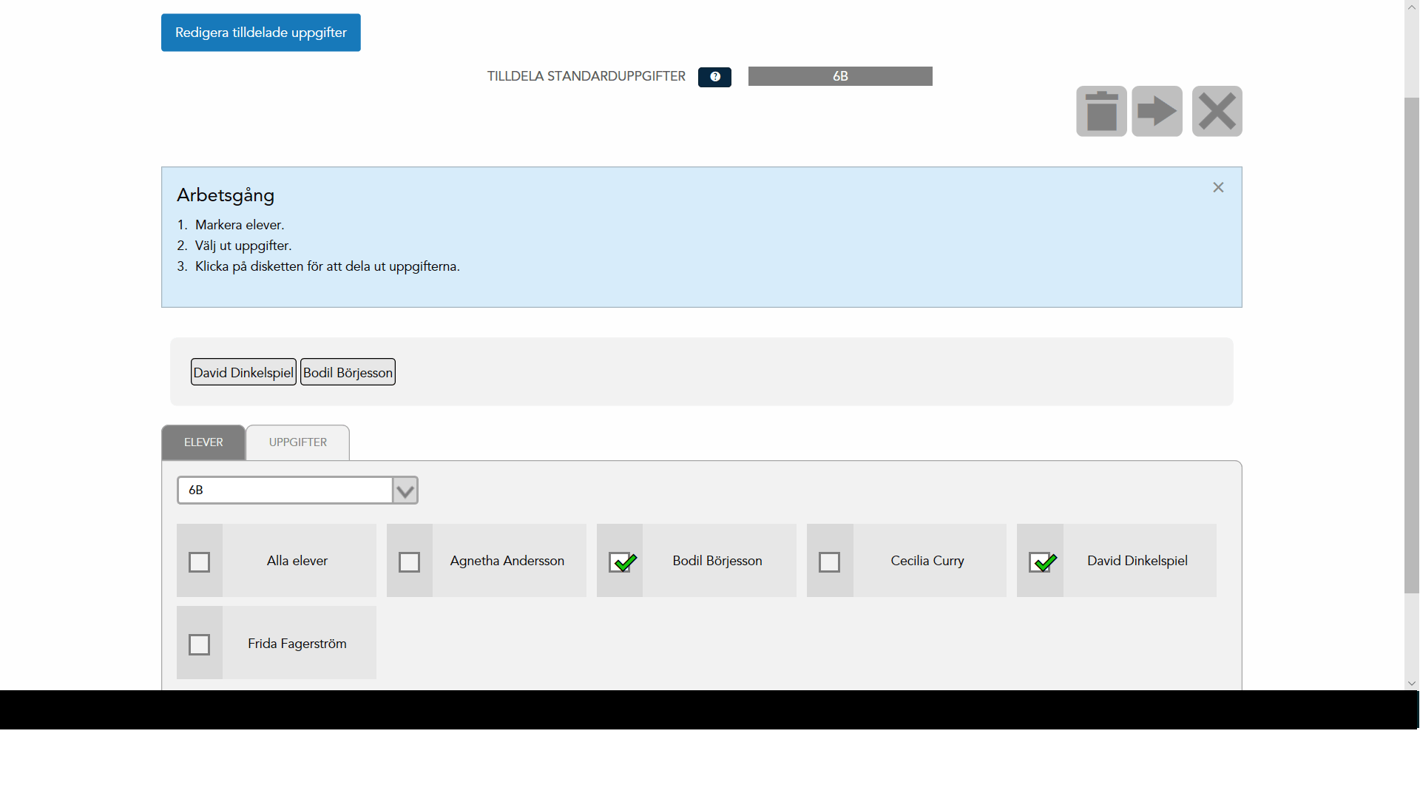Screen dimensions: 1420x799
Task: Click the large X cancel icon
Action: (1217, 112)
